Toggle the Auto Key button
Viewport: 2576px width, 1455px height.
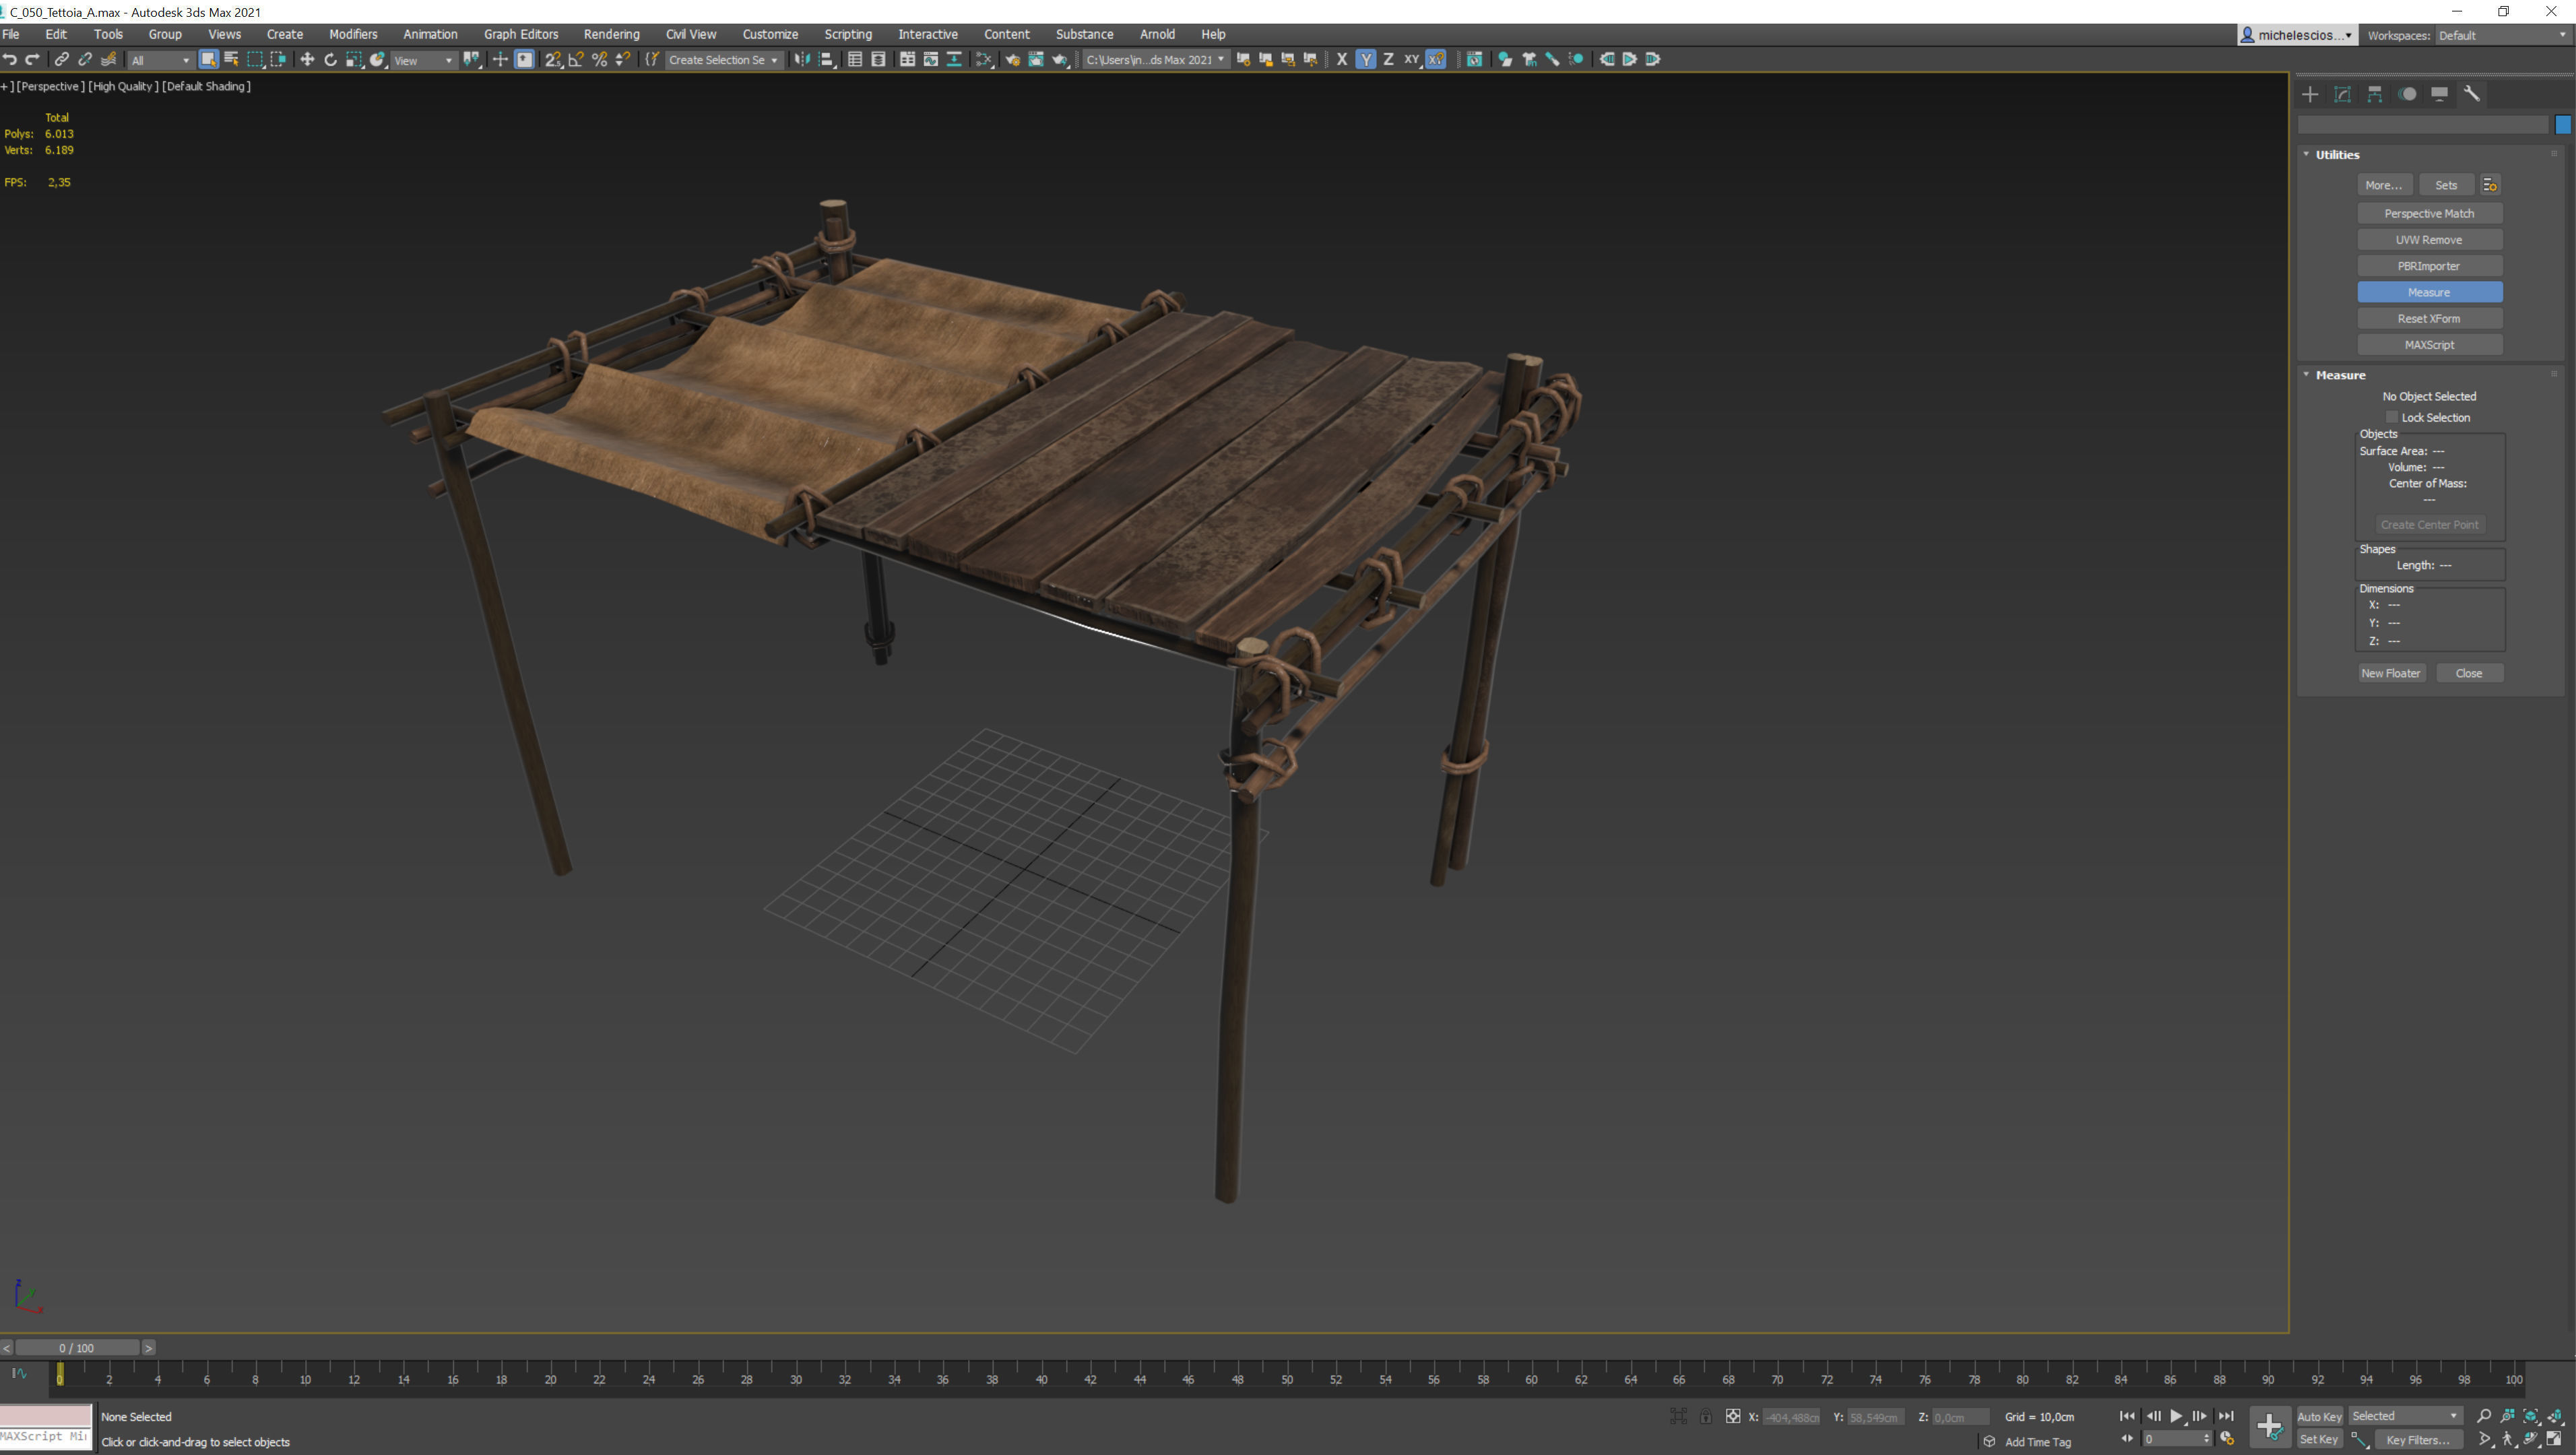(x=2319, y=1416)
